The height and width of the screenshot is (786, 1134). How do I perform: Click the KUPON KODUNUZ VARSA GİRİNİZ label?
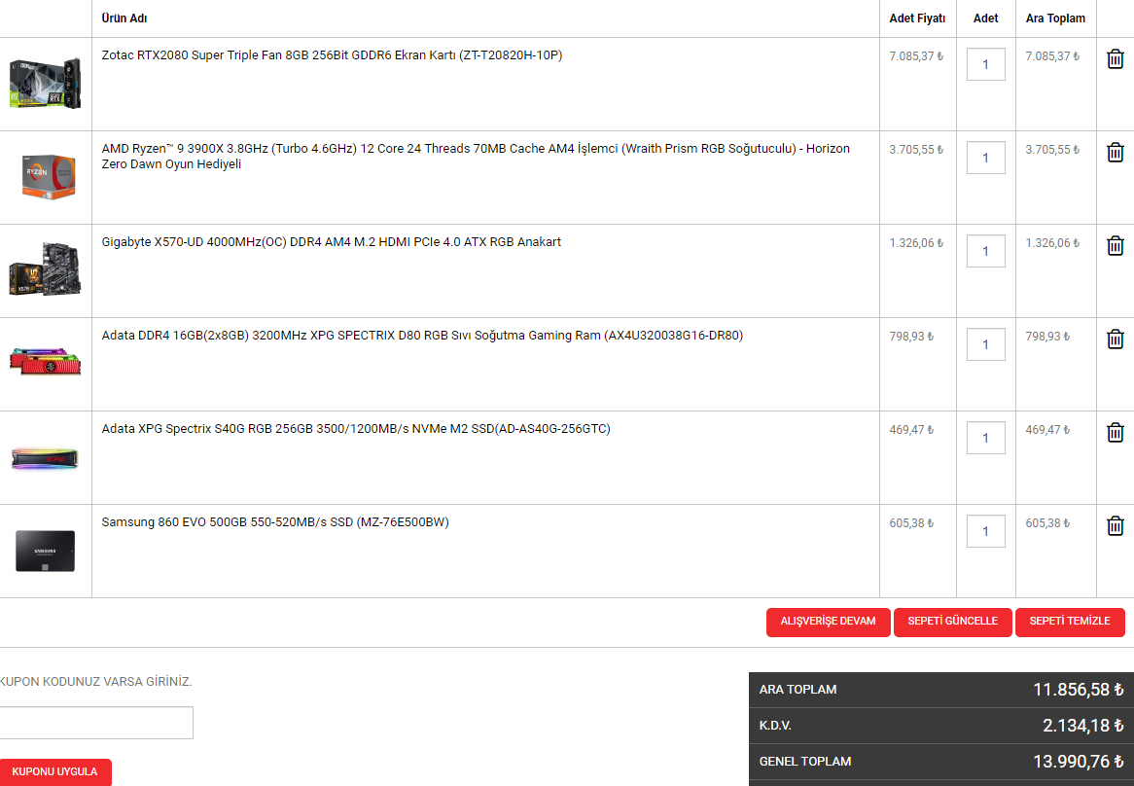[x=95, y=681]
